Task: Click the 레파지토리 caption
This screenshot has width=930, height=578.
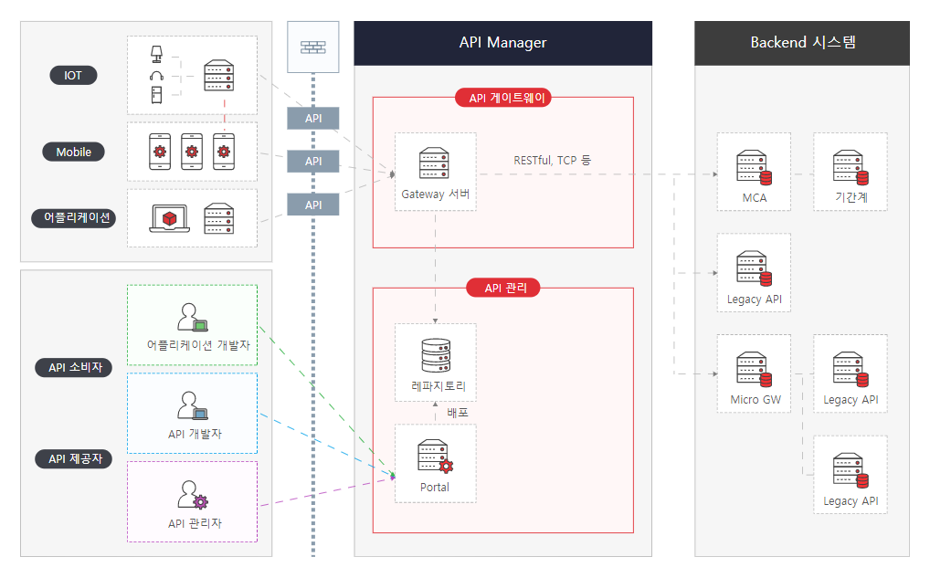Action: click(x=439, y=386)
